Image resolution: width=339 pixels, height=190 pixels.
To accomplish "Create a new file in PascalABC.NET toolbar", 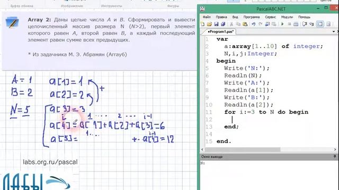I will (x=202, y=24).
